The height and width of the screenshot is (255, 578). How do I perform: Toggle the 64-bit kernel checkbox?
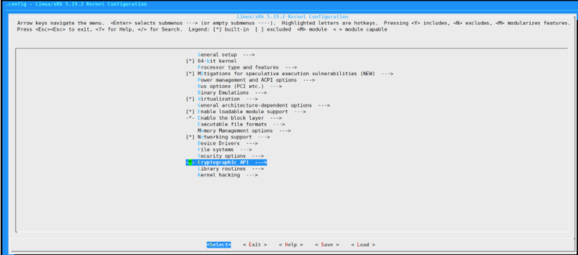pos(190,60)
